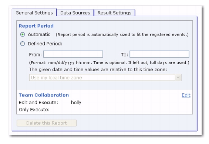Click the date format hint text
This screenshot has height=144, width=209.
(109, 63)
